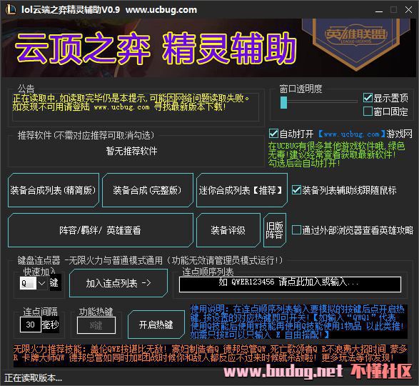Click the 功能热键 hotkey field
This screenshot has width=419, height=386.
pos(96,325)
